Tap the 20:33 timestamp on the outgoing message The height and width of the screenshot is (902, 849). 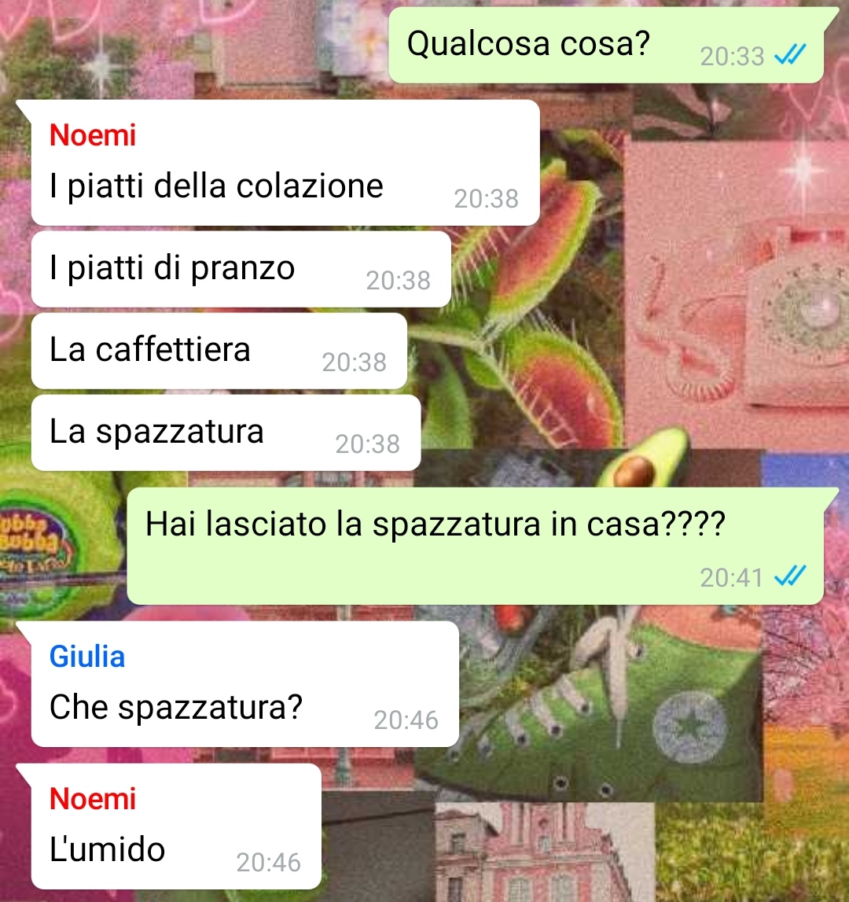coord(732,57)
